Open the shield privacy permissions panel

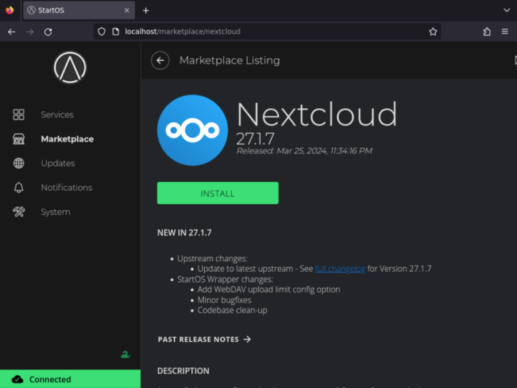100,31
